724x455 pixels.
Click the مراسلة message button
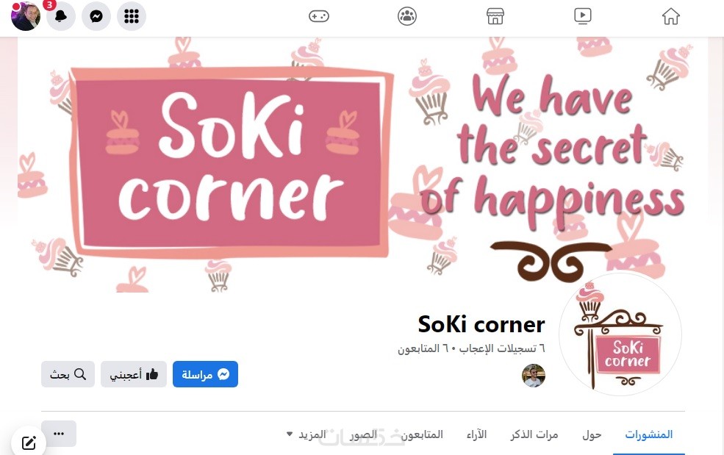pyautogui.click(x=206, y=374)
